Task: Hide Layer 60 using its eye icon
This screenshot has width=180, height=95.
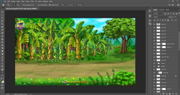Action: click(154, 28)
